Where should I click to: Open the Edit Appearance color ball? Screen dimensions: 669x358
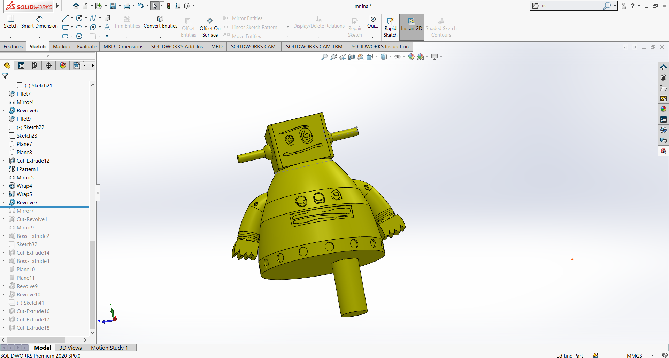(412, 57)
